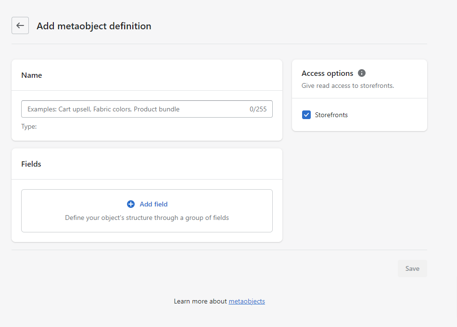Select the Name section heading

(31, 75)
